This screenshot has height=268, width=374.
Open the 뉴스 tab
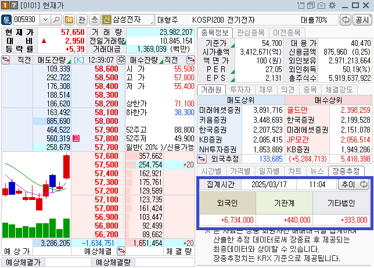pos(317,171)
